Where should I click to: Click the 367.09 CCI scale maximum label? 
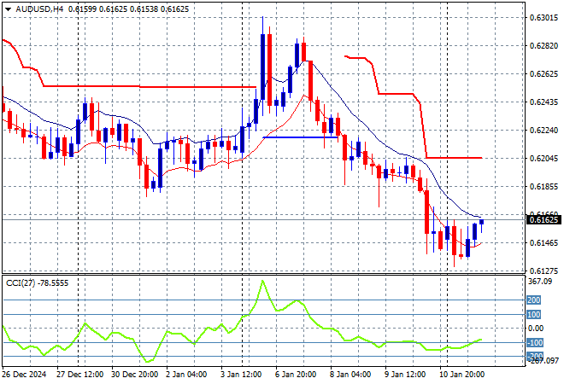coord(540,282)
